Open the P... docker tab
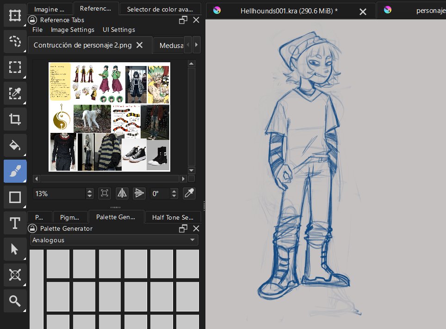The height and width of the screenshot is (329, 446). pos(39,217)
